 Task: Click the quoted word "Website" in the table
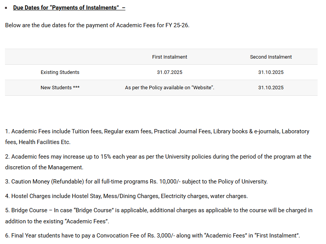click(x=202, y=87)
